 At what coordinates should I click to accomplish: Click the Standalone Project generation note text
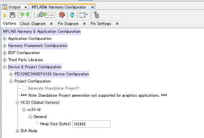(x=94, y=95)
